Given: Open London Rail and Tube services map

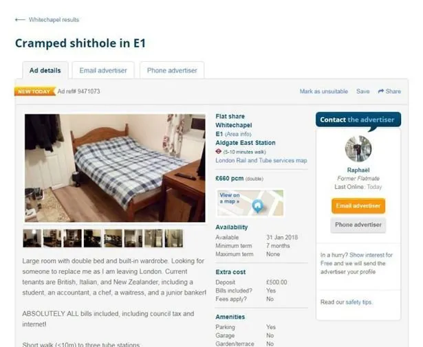Looking at the screenshot, I should tap(261, 161).
